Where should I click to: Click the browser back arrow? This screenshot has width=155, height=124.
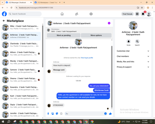(3, 8)
